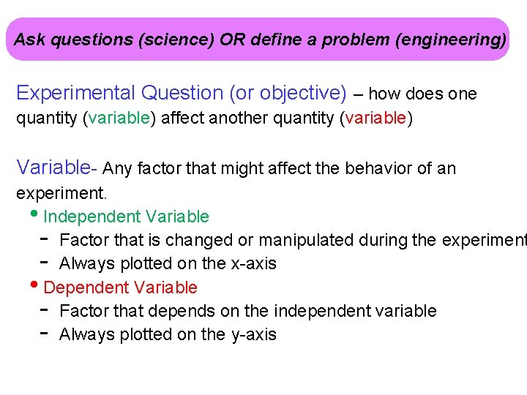Click the word "experiment." below the Variable heading
527x395 pixels.
61,193
